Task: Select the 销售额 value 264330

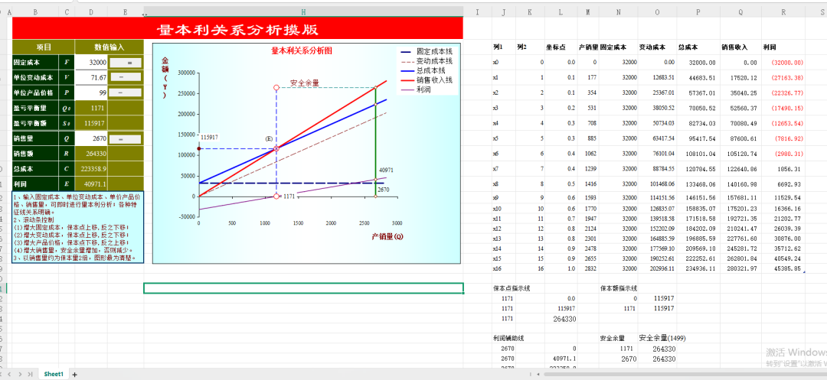Action: coord(91,154)
